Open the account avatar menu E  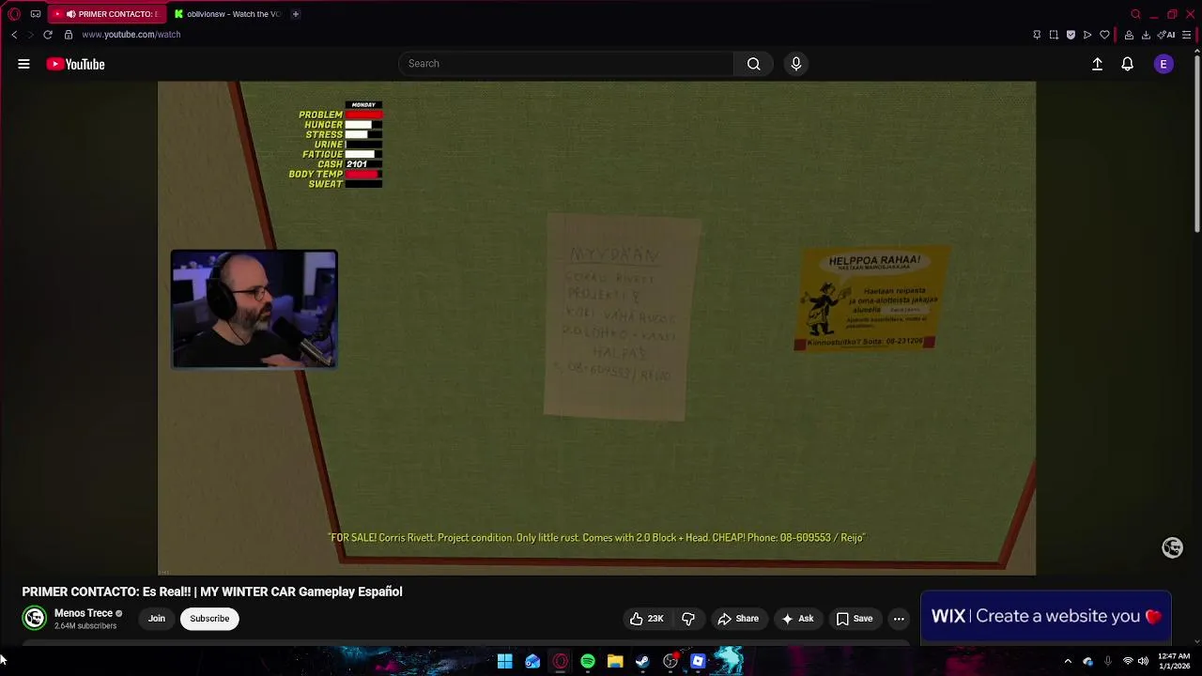click(x=1163, y=64)
